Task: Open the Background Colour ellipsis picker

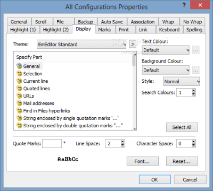Action: tap(196, 70)
